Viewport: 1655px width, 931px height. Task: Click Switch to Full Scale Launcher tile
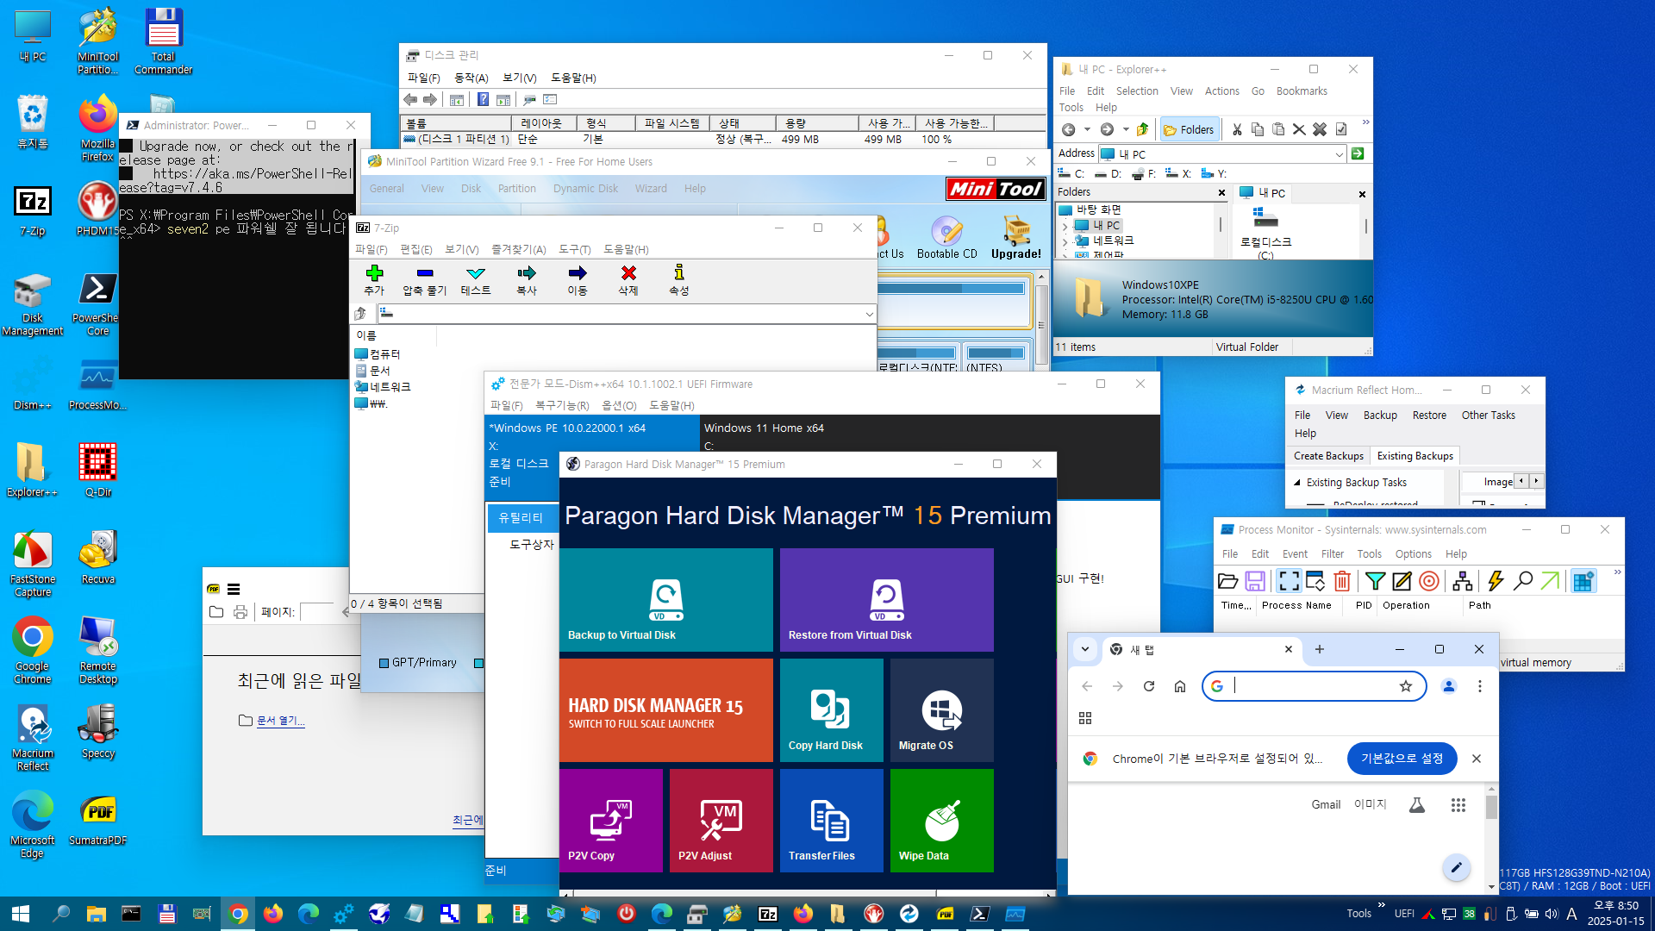point(666,710)
